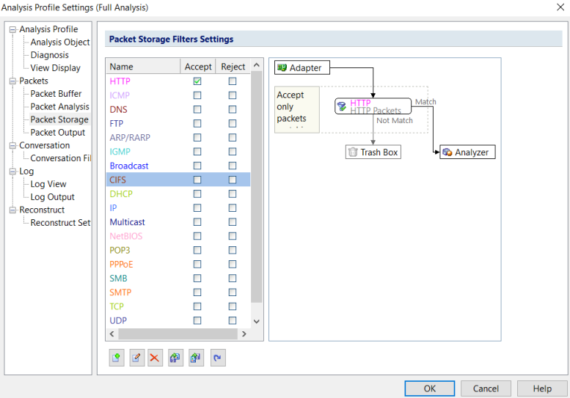Select Packet Storage in tree
This screenshot has width=570, height=398.
click(x=59, y=119)
